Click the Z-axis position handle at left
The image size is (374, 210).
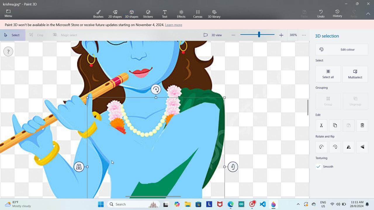click(79, 167)
